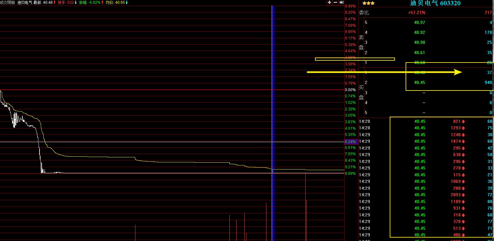Open the 成交明细 trade details tab
This screenshot has width=494, height=241.
click(7, 2)
